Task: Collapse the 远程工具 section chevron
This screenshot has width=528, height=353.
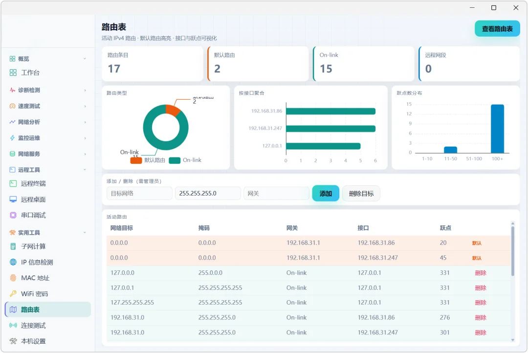Action: [x=85, y=170]
